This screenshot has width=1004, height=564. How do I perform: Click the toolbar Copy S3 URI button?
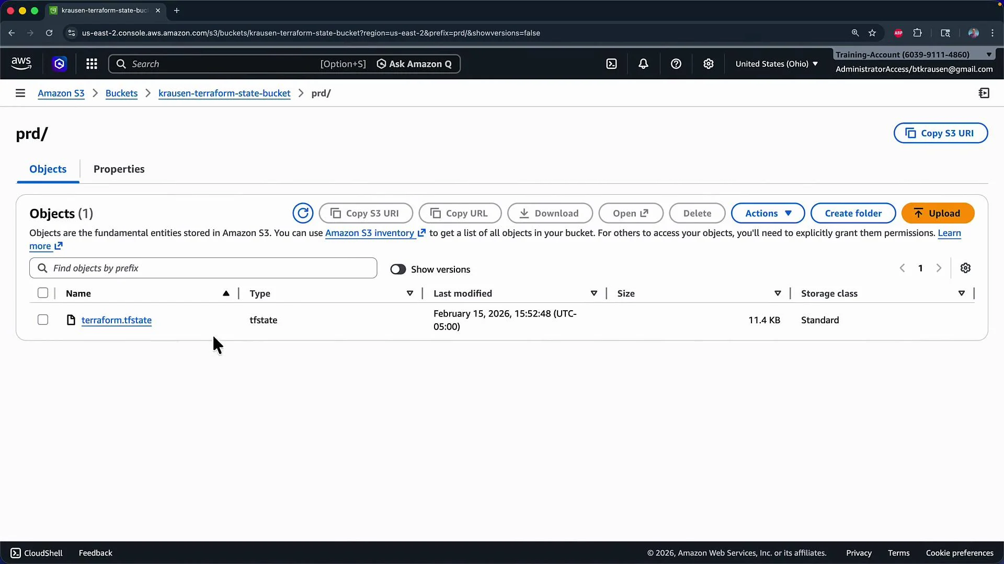coord(366,213)
